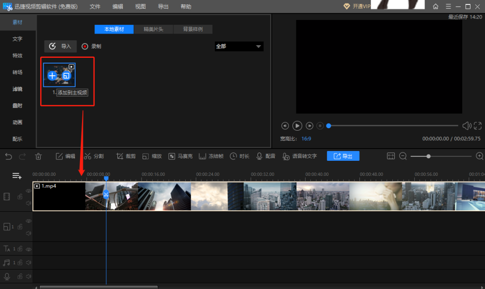Toggle the 录制 (record) radio button
Screen dimensions: 485x289
pyautogui.click(x=85, y=46)
